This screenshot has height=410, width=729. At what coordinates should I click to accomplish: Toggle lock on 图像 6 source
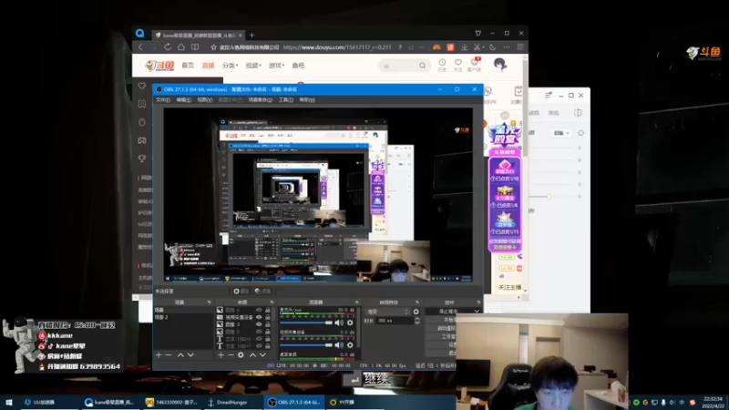[x=267, y=310]
